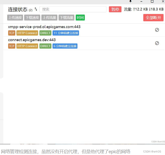Pause connections with 暂停 button
Viewport: 165px width, 155px height.
point(115,9)
